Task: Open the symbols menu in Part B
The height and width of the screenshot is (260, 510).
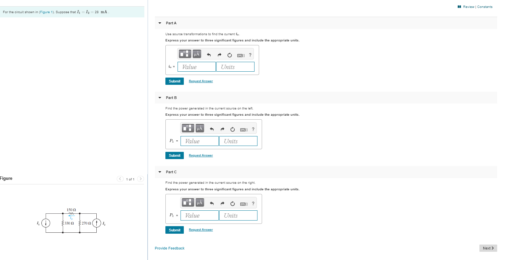Action: pyautogui.click(x=200, y=128)
